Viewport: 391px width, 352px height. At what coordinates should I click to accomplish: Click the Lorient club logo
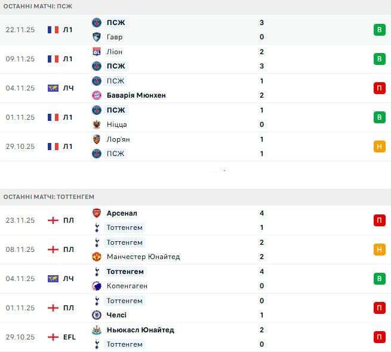(x=97, y=139)
